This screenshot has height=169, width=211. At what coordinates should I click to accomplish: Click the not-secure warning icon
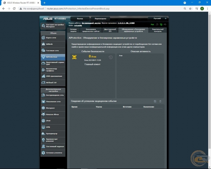21,8
